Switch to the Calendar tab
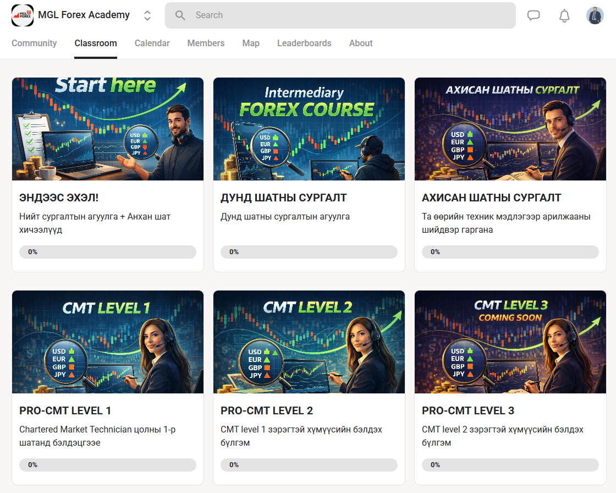 pyautogui.click(x=152, y=43)
